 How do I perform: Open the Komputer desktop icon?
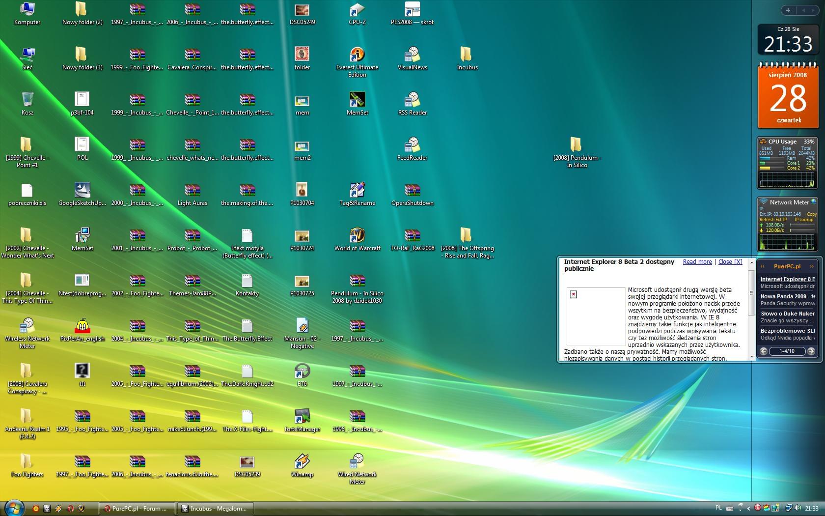coord(27,14)
